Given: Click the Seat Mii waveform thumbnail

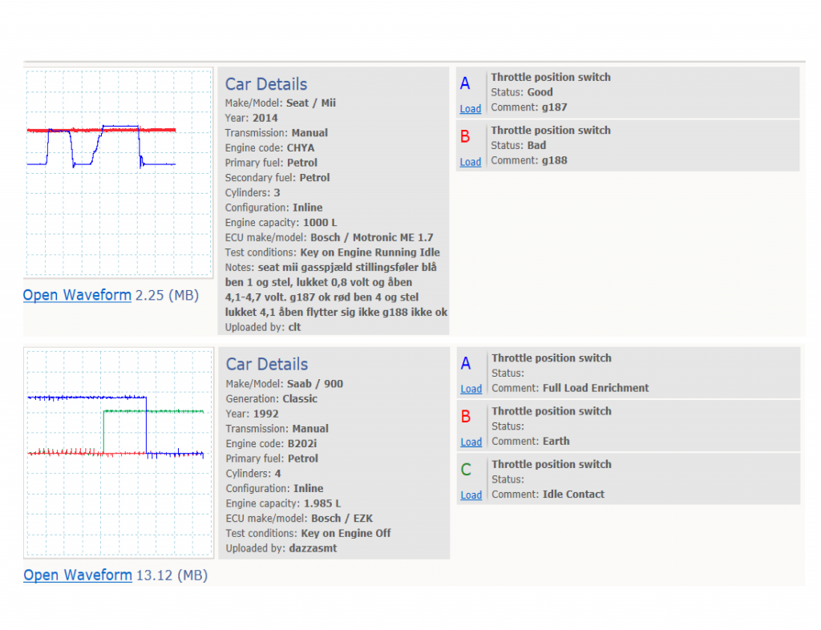Looking at the screenshot, I should point(119,172).
